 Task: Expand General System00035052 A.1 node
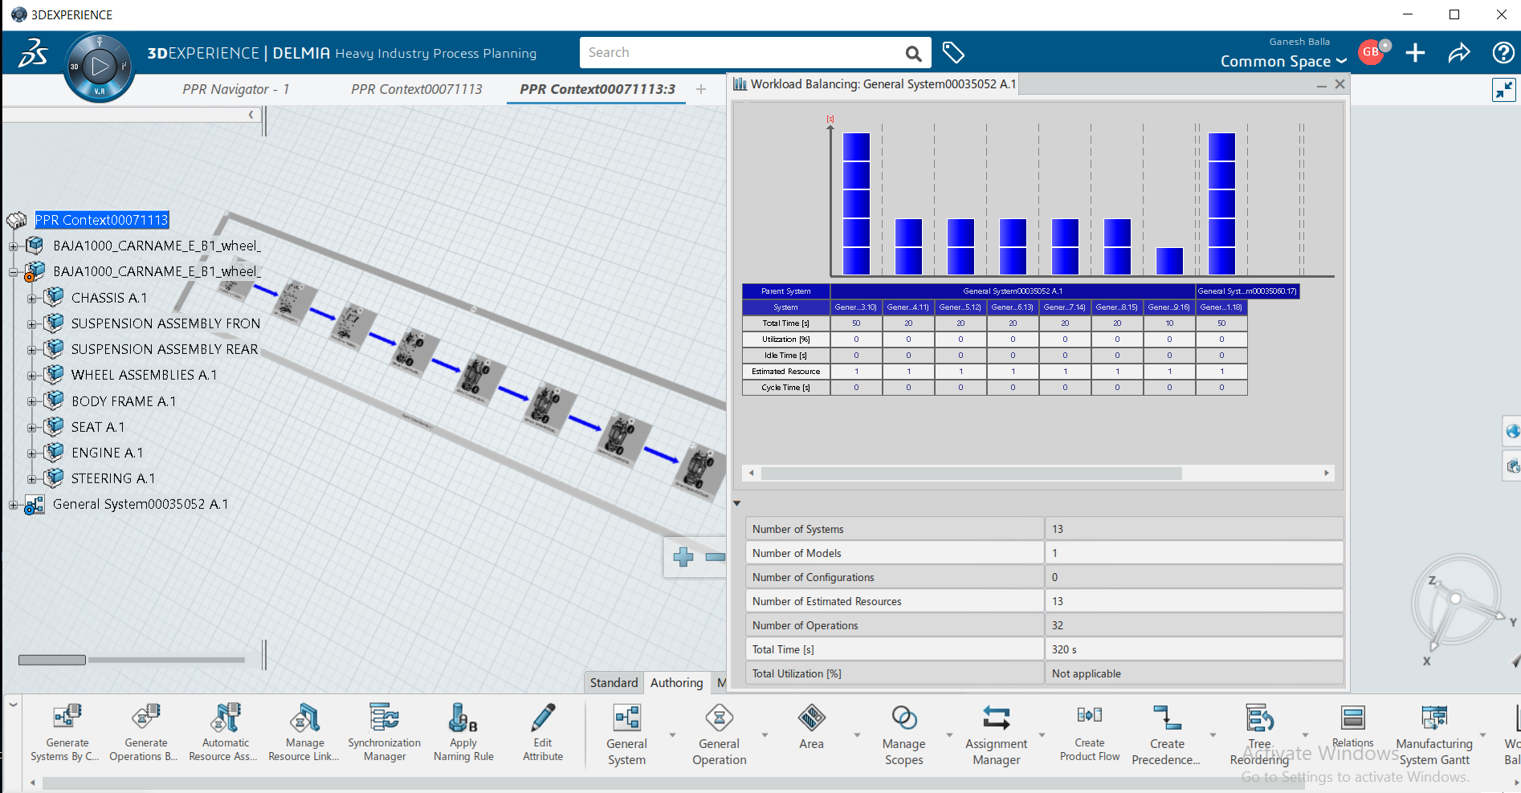click(x=13, y=505)
